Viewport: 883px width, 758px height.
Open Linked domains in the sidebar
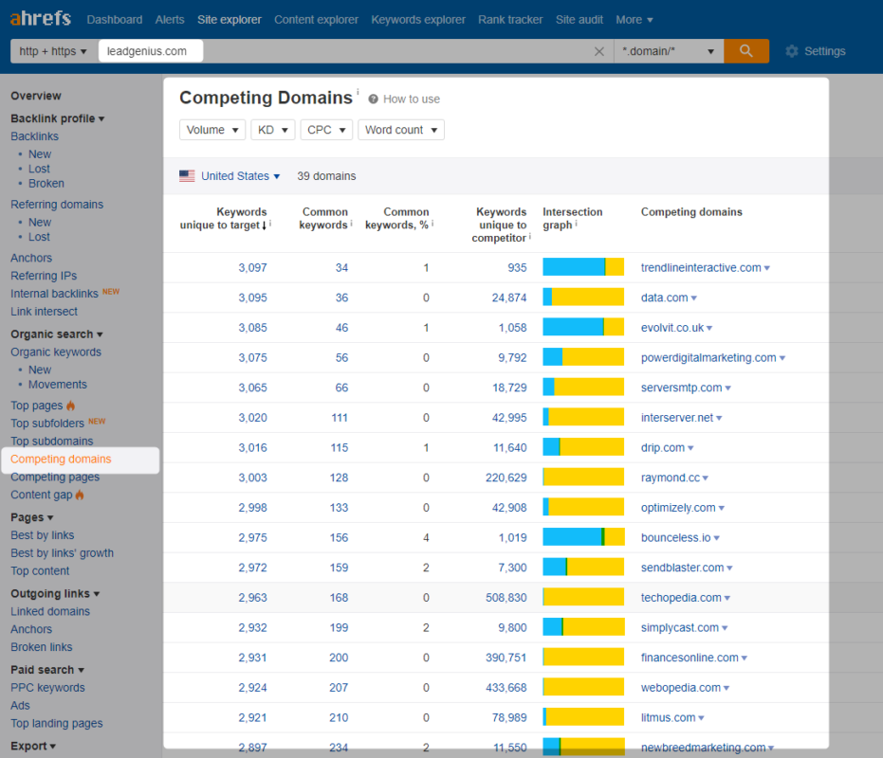coord(50,612)
